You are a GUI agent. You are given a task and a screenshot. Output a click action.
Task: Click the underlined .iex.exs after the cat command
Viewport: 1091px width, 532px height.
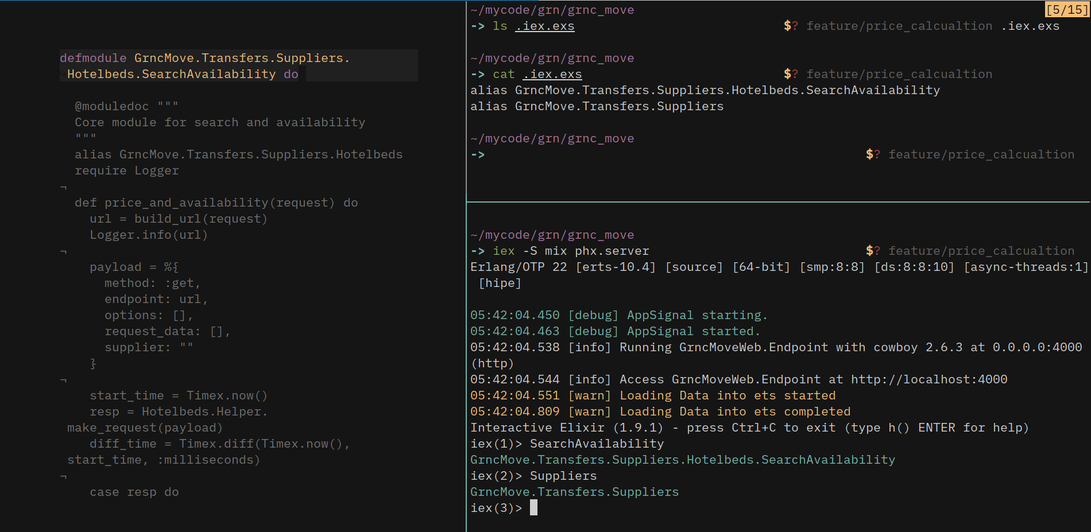pyautogui.click(x=552, y=75)
